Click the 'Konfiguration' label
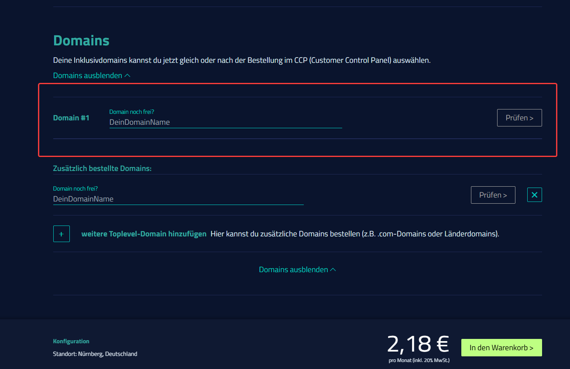Viewport: 570px width, 369px height. (71, 341)
